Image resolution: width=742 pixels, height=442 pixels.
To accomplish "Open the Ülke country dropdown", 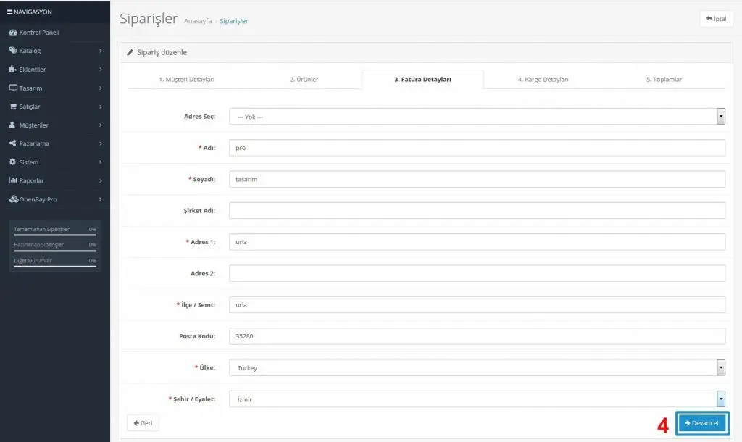I will point(477,367).
